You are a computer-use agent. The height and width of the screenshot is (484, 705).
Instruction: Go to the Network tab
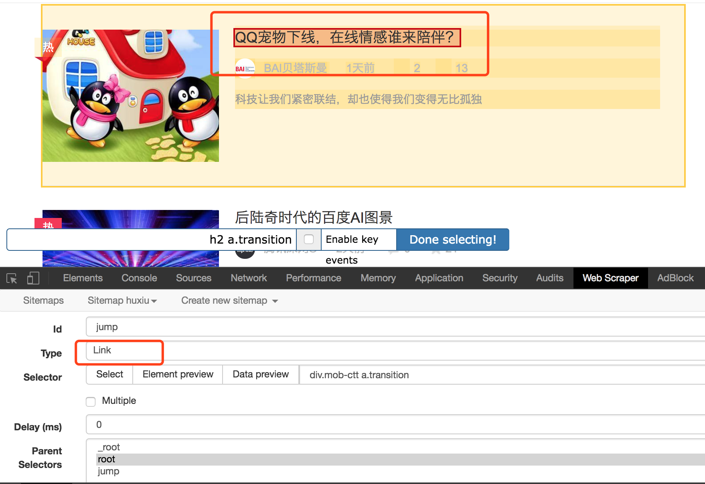[249, 278]
